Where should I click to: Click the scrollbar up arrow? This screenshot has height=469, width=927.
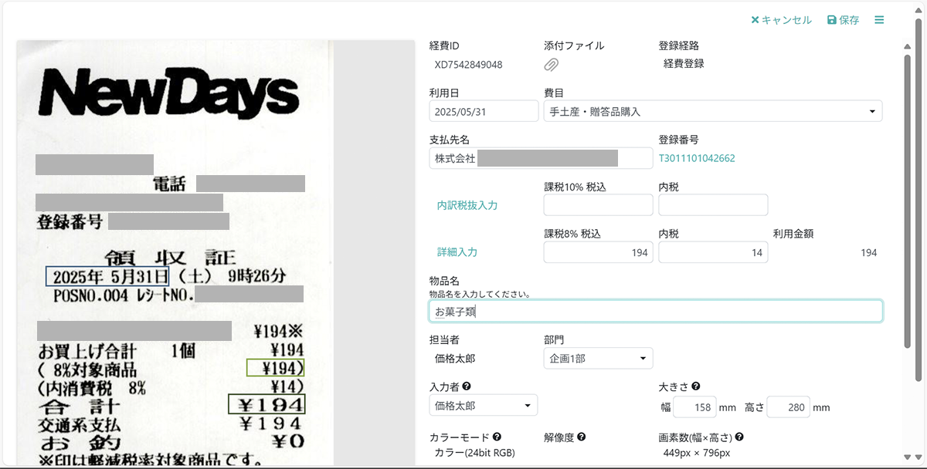pos(908,46)
